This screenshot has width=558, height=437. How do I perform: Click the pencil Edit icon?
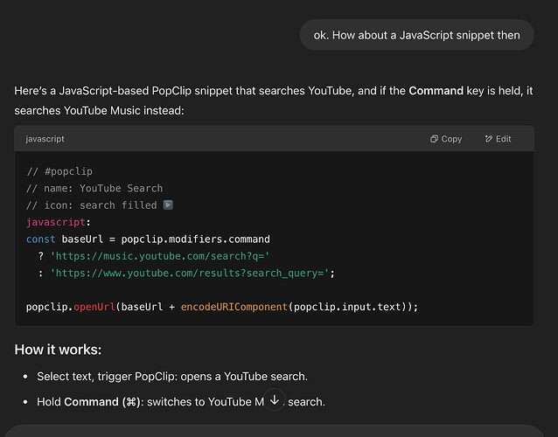tap(489, 139)
